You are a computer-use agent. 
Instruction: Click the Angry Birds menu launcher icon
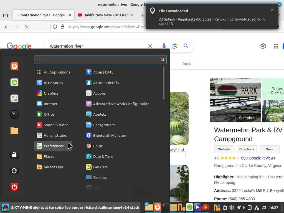(6, 207)
